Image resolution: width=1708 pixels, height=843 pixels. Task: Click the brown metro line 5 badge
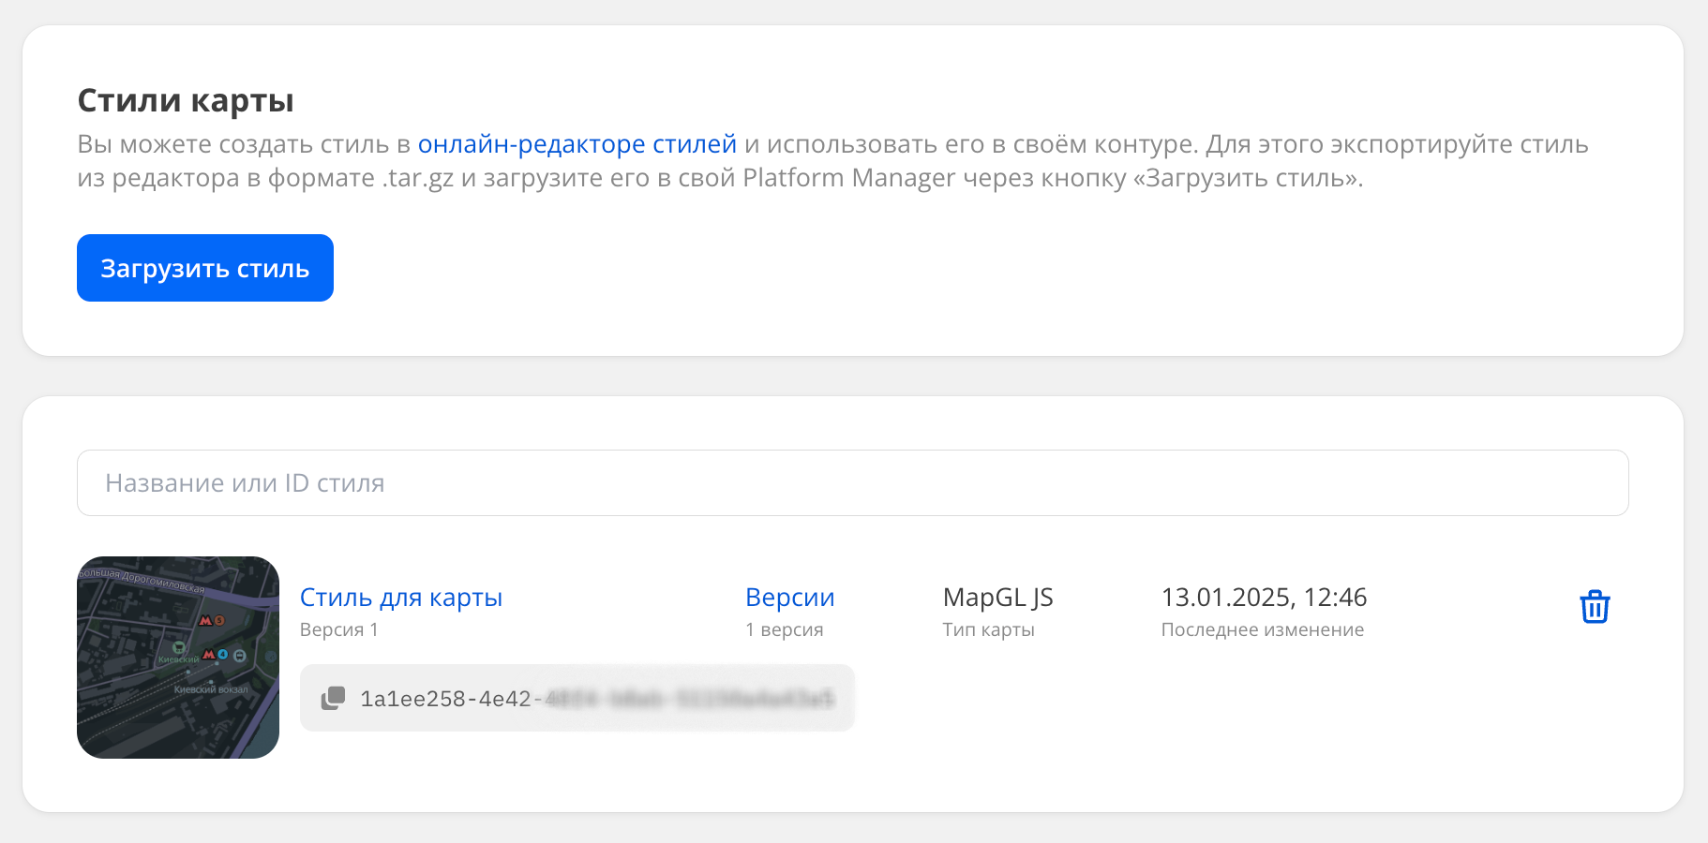pyautogui.click(x=218, y=620)
